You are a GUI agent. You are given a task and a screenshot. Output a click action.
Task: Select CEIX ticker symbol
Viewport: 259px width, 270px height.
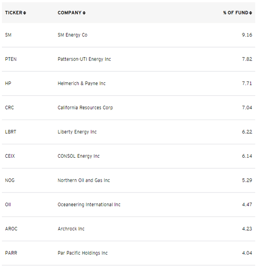coord(10,156)
